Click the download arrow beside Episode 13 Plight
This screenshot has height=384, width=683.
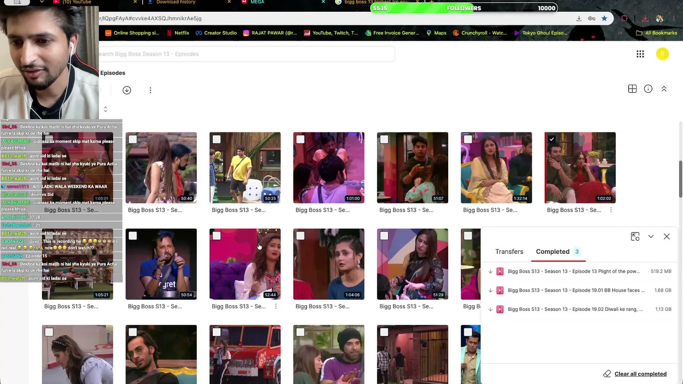pyautogui.click(x=490, y=271)
